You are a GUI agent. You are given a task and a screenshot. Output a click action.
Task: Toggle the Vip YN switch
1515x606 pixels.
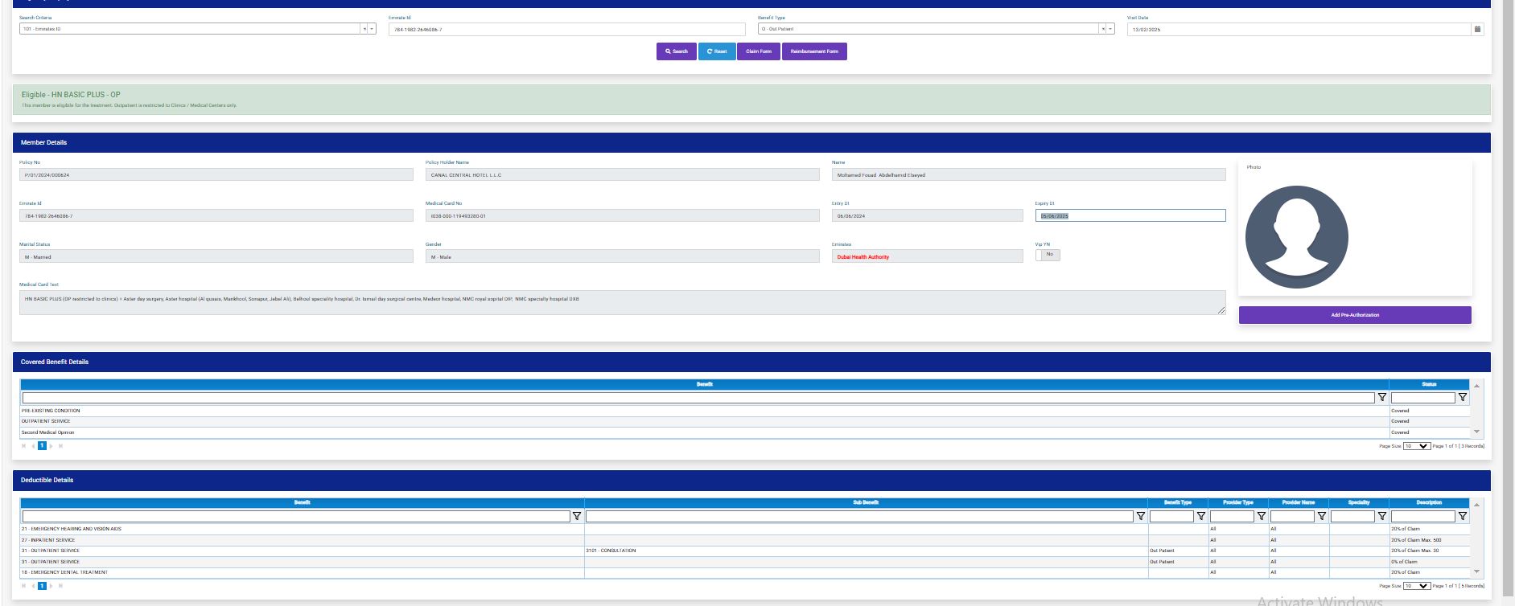(x=1048, y=255)
